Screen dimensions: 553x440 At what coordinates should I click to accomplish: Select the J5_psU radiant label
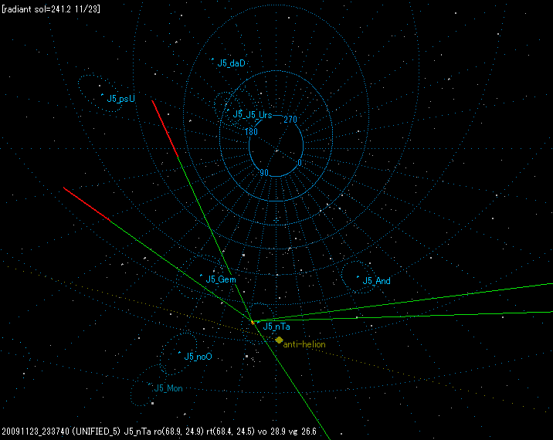click(121, 99)
